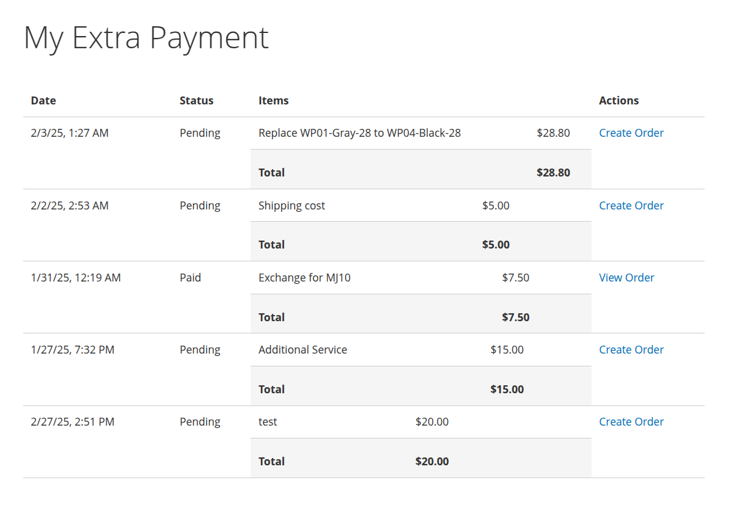This screenshot has width=734, height=505.
Task: Click the Shipping cost item label
Action: [292, 205]
